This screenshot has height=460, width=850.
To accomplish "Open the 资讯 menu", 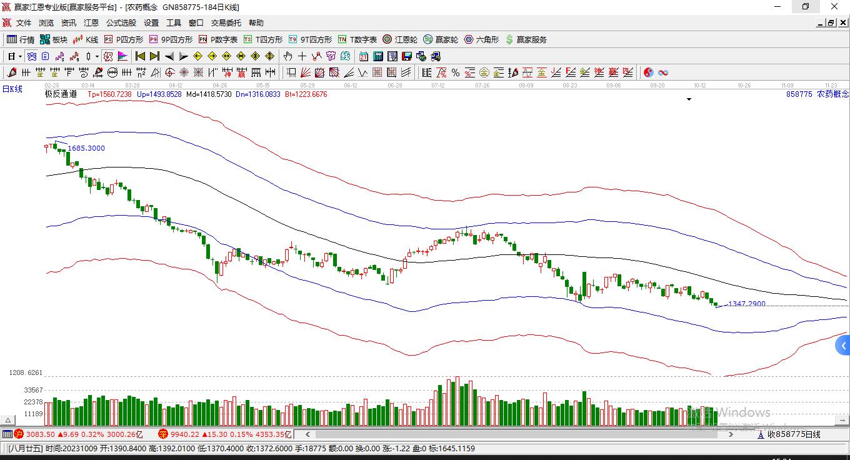I will [69, 22].
